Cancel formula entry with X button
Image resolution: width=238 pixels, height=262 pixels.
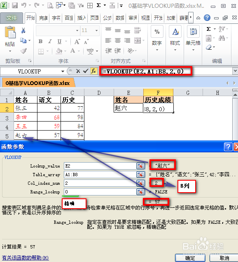pos(78,71)
